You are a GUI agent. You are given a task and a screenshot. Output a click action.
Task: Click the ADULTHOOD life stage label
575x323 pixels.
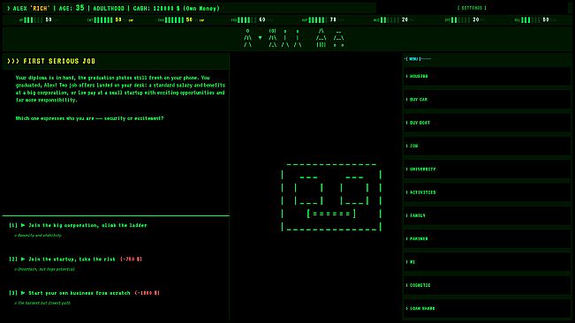click(x=109, y=8)
